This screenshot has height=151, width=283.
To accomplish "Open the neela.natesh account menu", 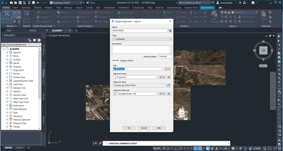I will click(x=226, y=3).
